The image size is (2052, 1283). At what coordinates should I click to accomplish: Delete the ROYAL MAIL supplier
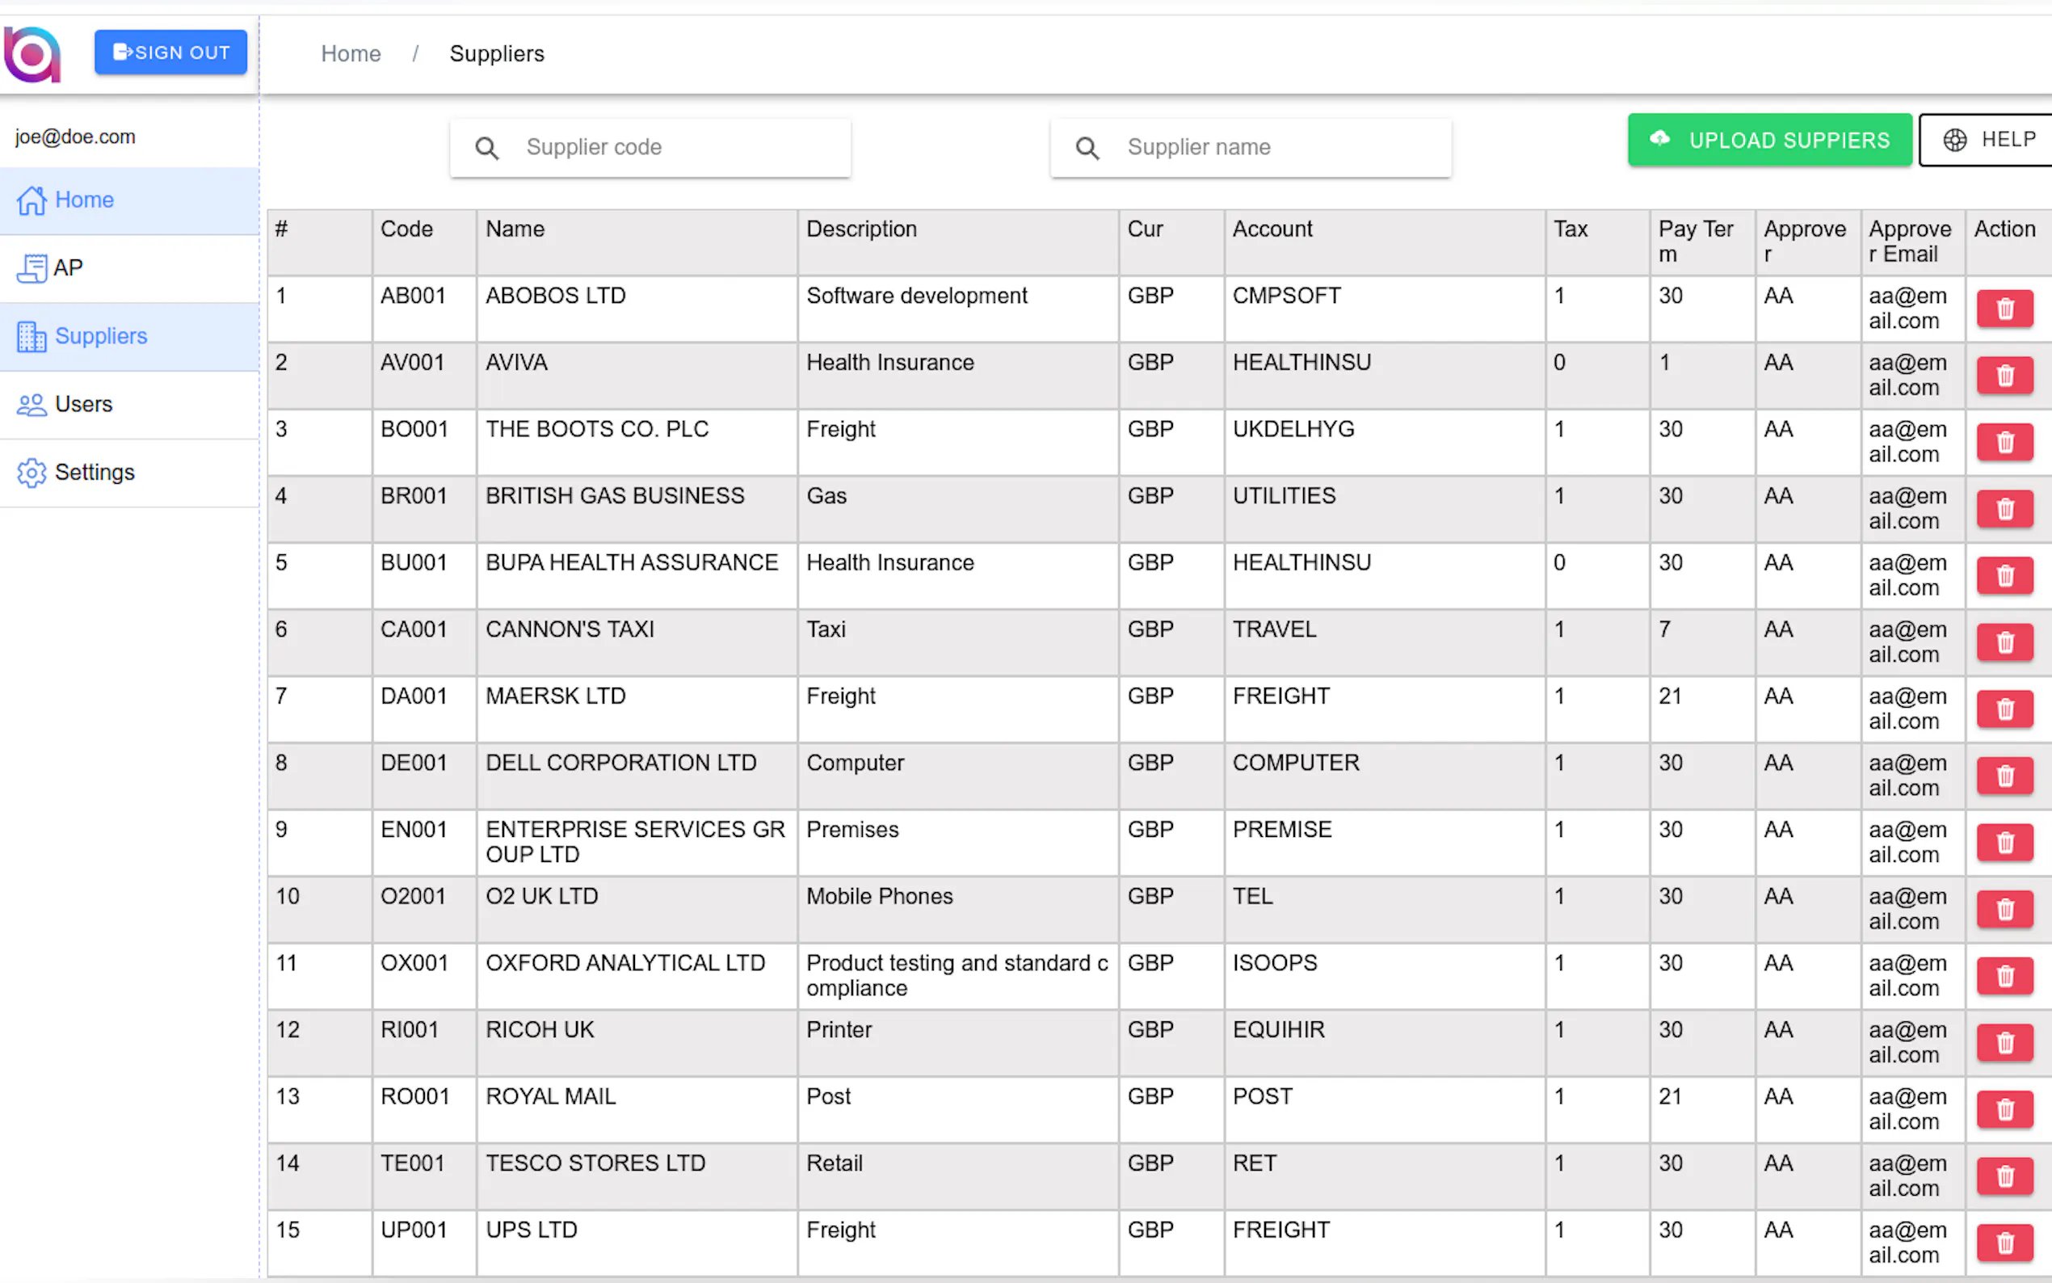[2004, 1110]
